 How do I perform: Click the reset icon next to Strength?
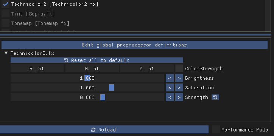click(215, 97)
